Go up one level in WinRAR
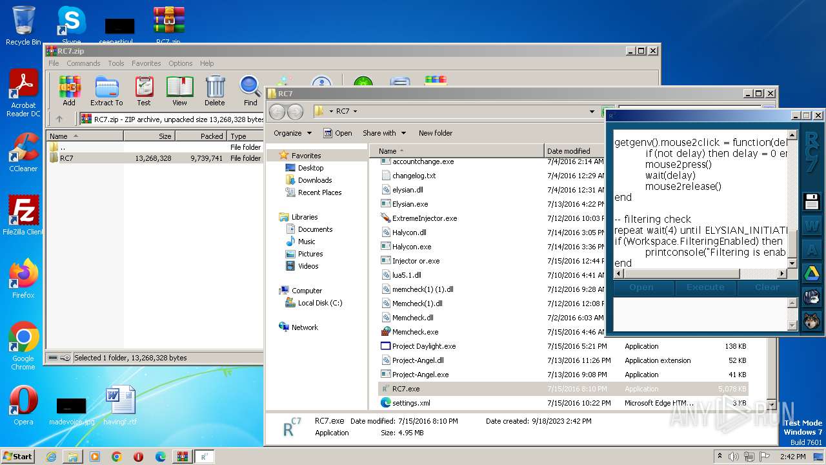Viewport: 826px width, 465px height. point(59,119)
